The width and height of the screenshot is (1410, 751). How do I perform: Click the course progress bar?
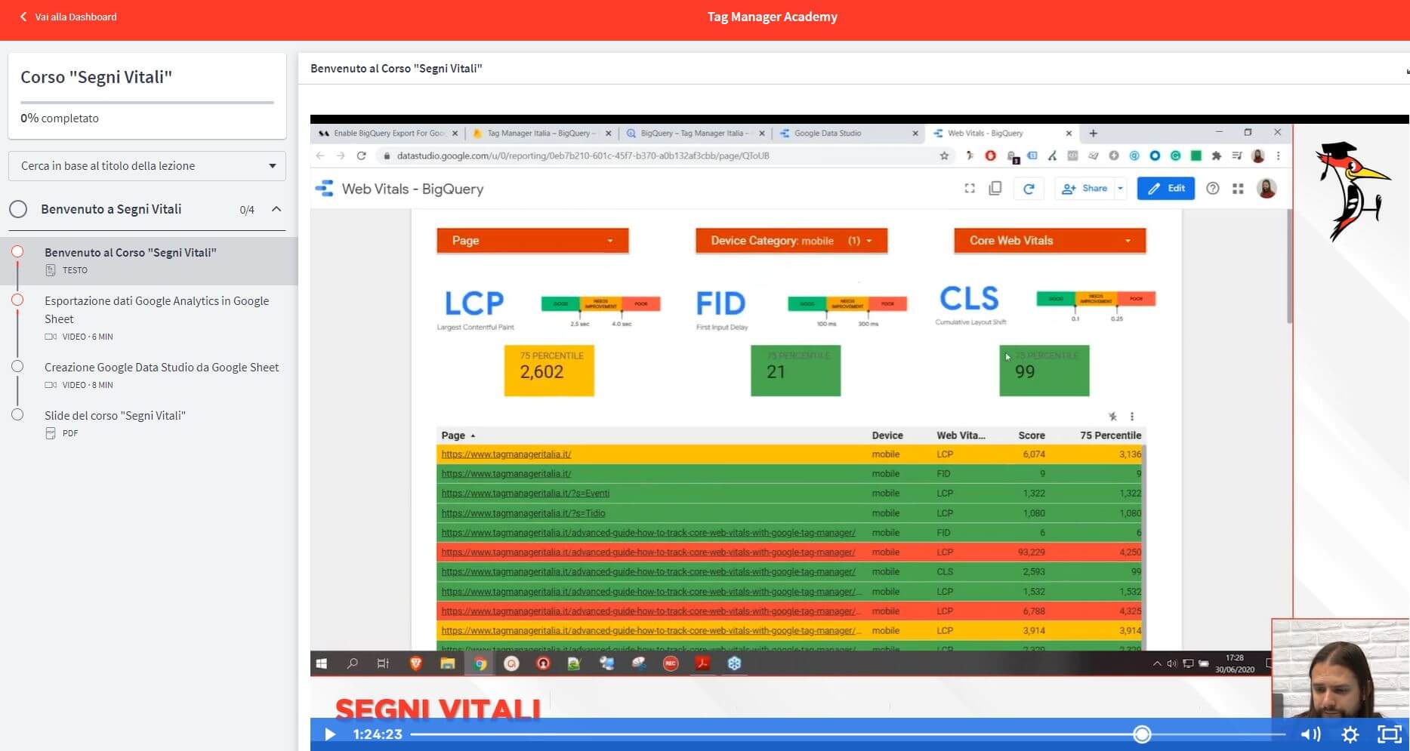(147, 102)
